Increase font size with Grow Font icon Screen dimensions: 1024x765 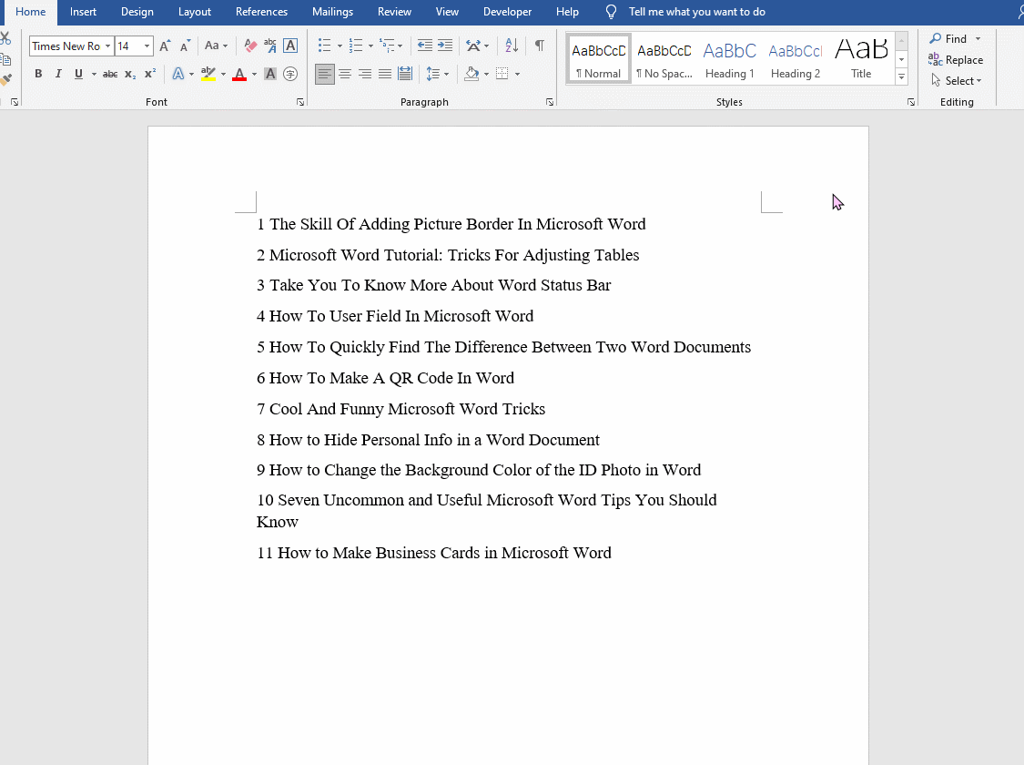point(166,46)
